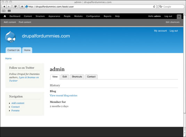Screen dimensions: 186x137
Task: Select the Contact Us main menu tab
Action: tap(14, 50)
